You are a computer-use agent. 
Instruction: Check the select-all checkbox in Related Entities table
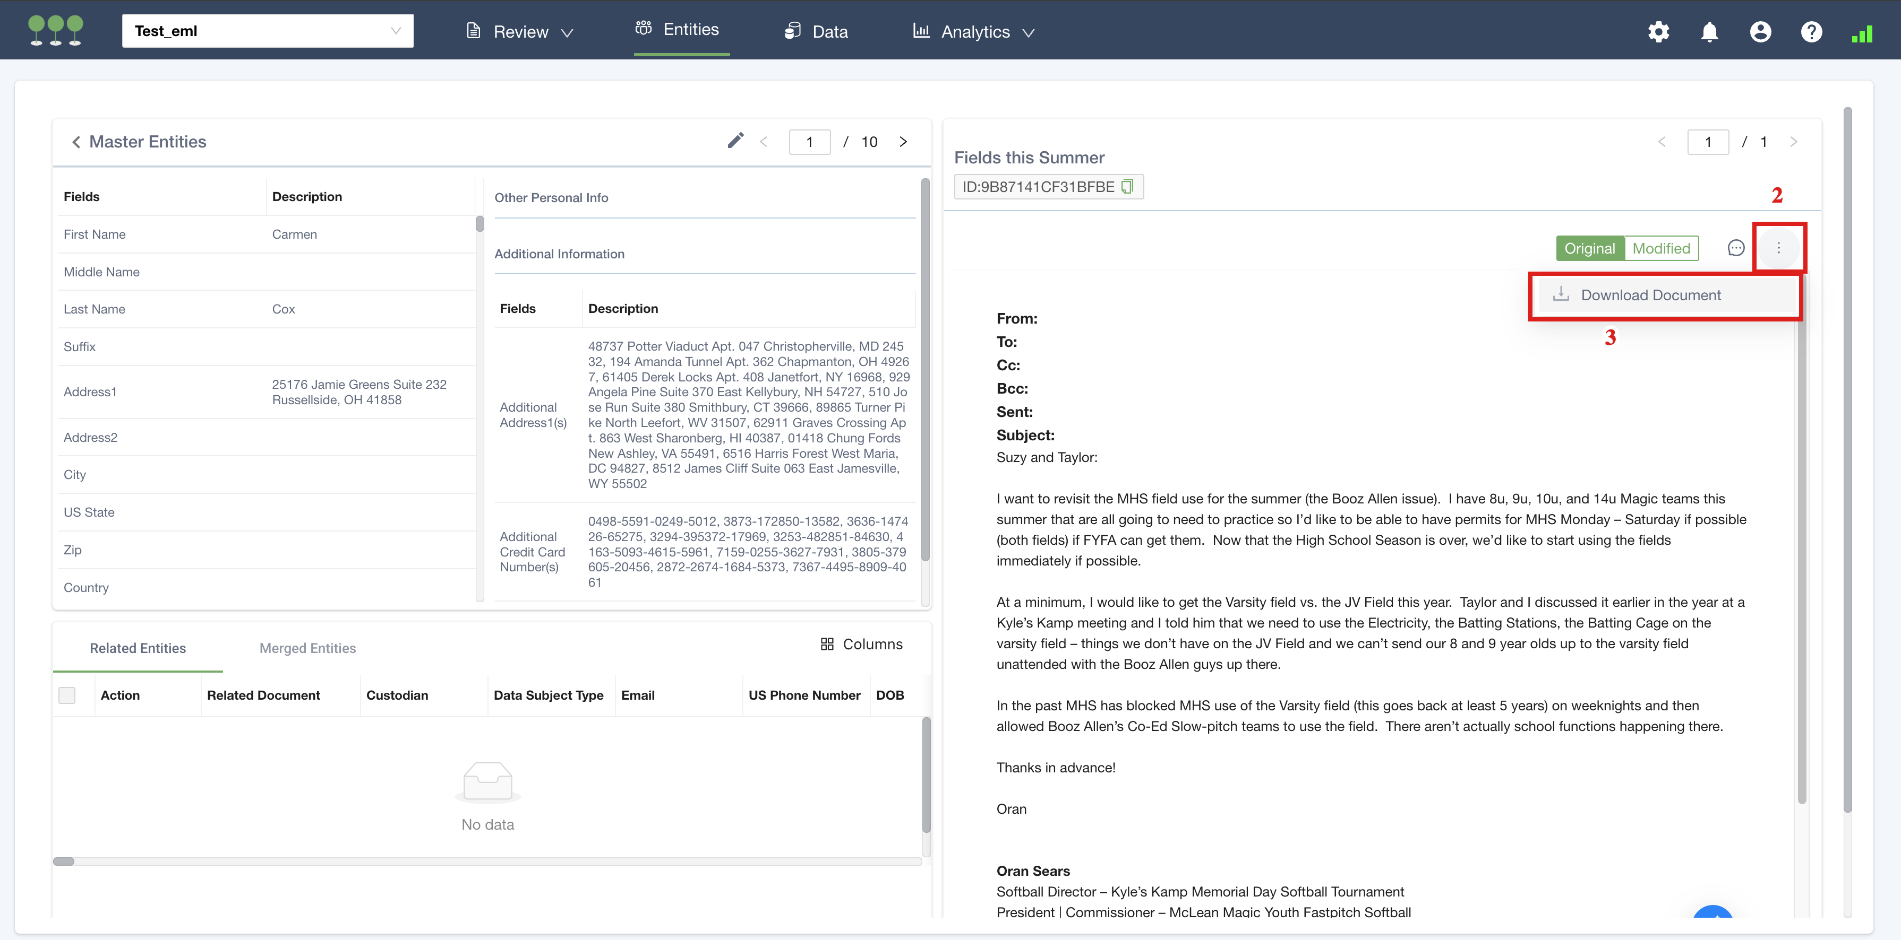(x=67, y=695)
